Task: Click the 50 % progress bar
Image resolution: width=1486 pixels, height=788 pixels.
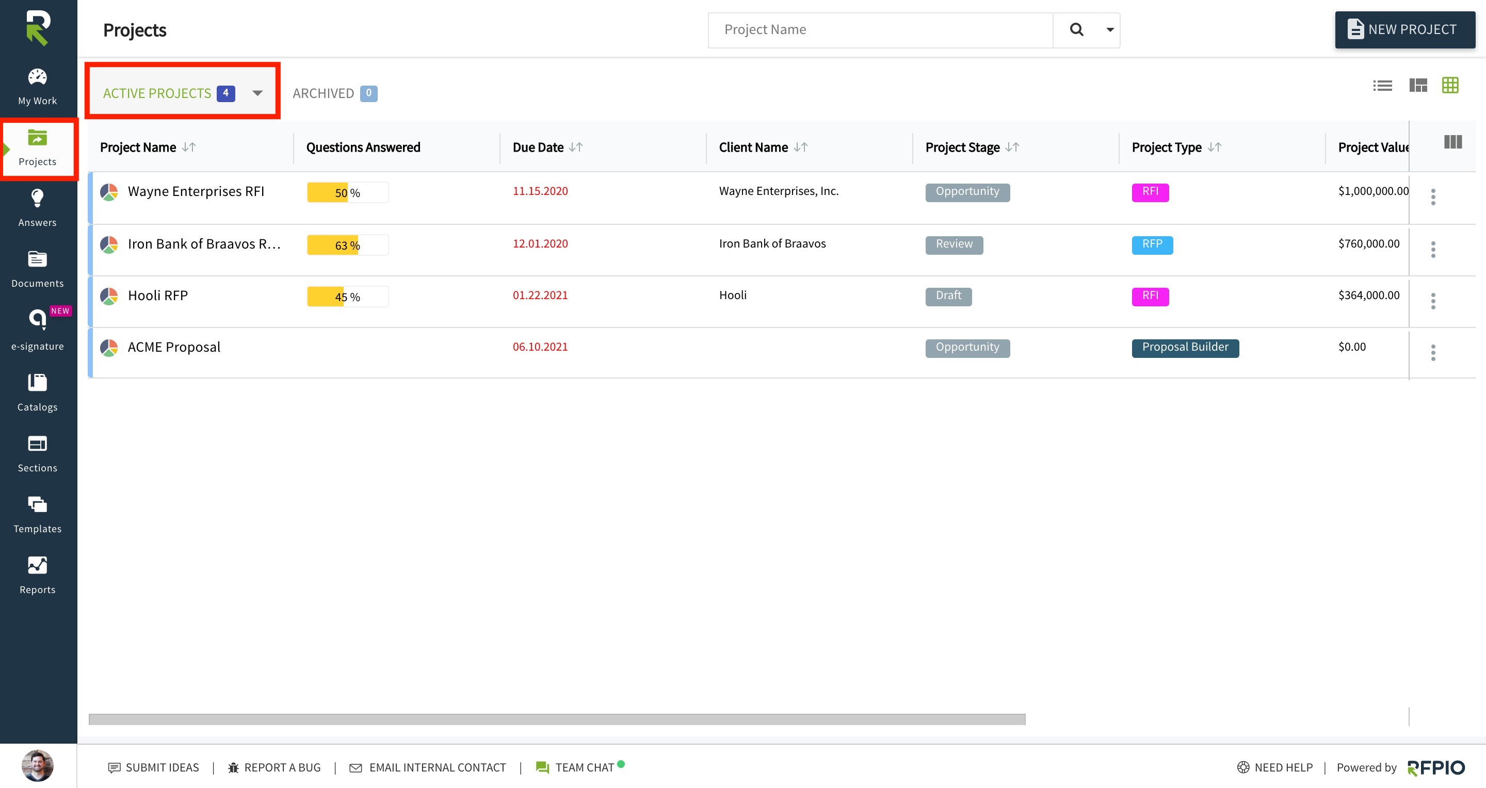Action: click(347, 192)
